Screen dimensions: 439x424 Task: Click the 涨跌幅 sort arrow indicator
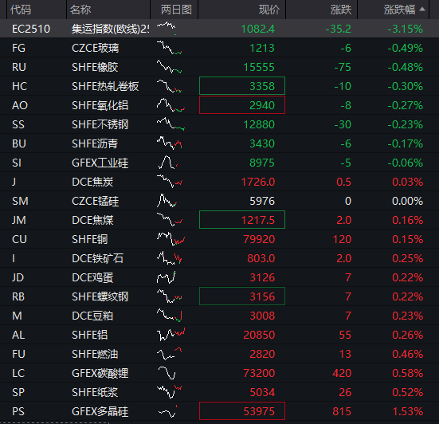(422, 10)
